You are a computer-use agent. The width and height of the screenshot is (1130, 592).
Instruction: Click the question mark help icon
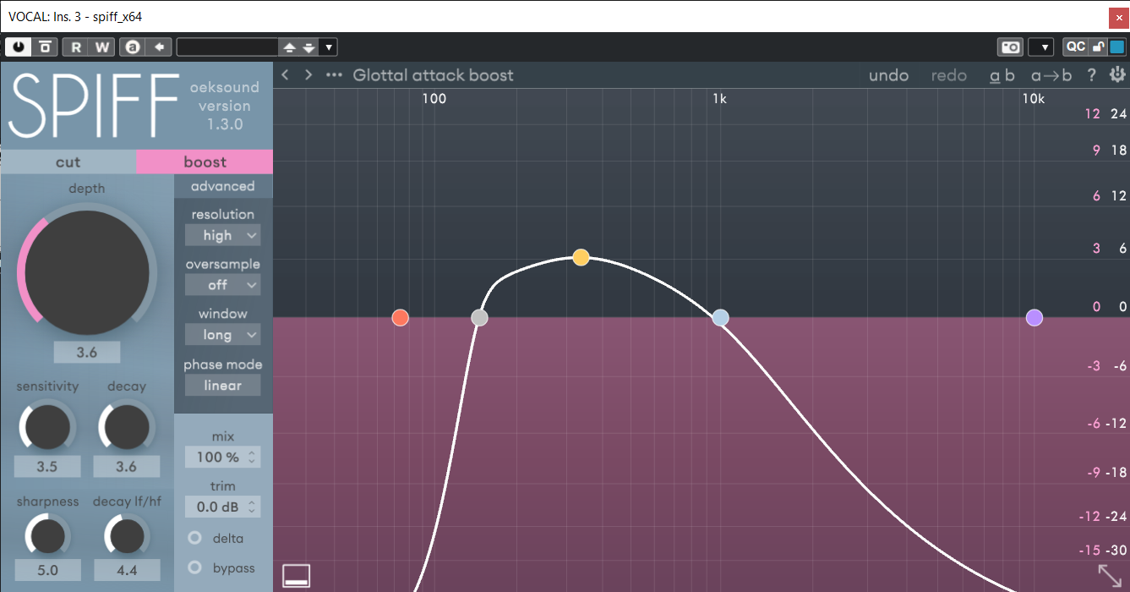point(1091,75)
